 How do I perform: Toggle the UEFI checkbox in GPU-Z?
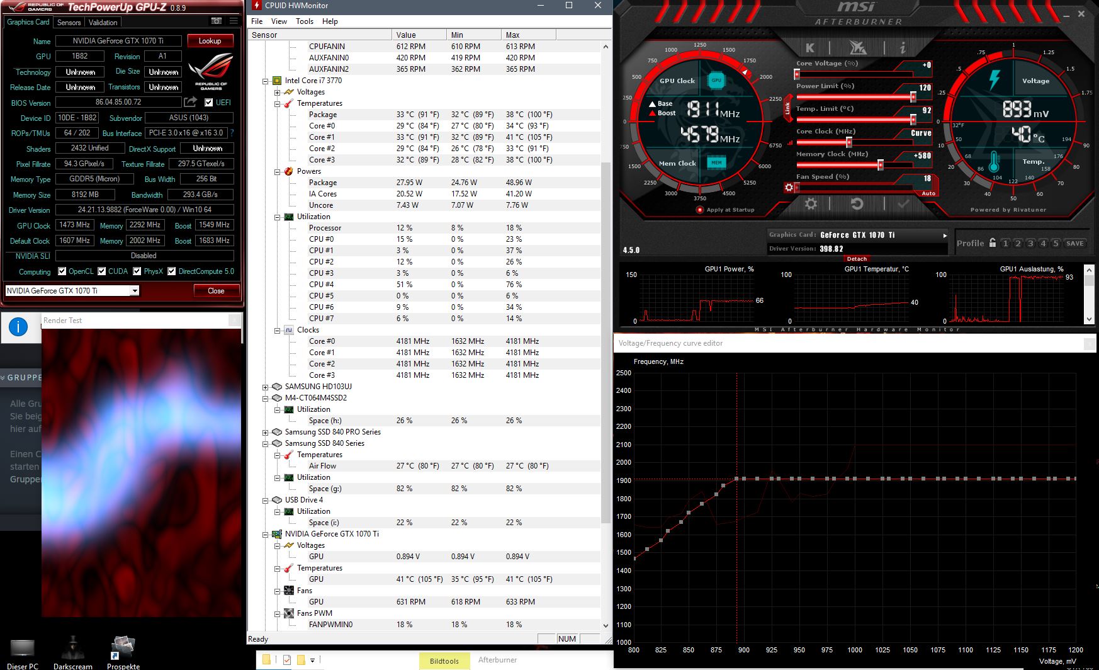(x=209, y=102)
